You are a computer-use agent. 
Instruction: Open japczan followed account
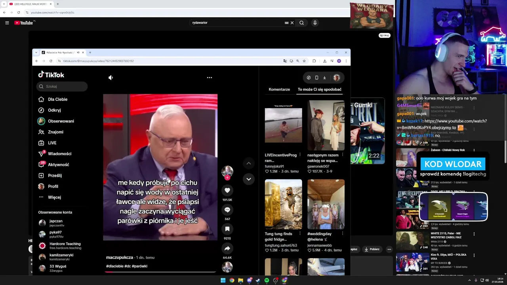tap(56, 223)
